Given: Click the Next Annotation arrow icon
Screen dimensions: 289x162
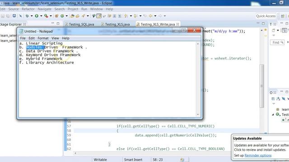Looking at the screenshot, I should point(126,16).
